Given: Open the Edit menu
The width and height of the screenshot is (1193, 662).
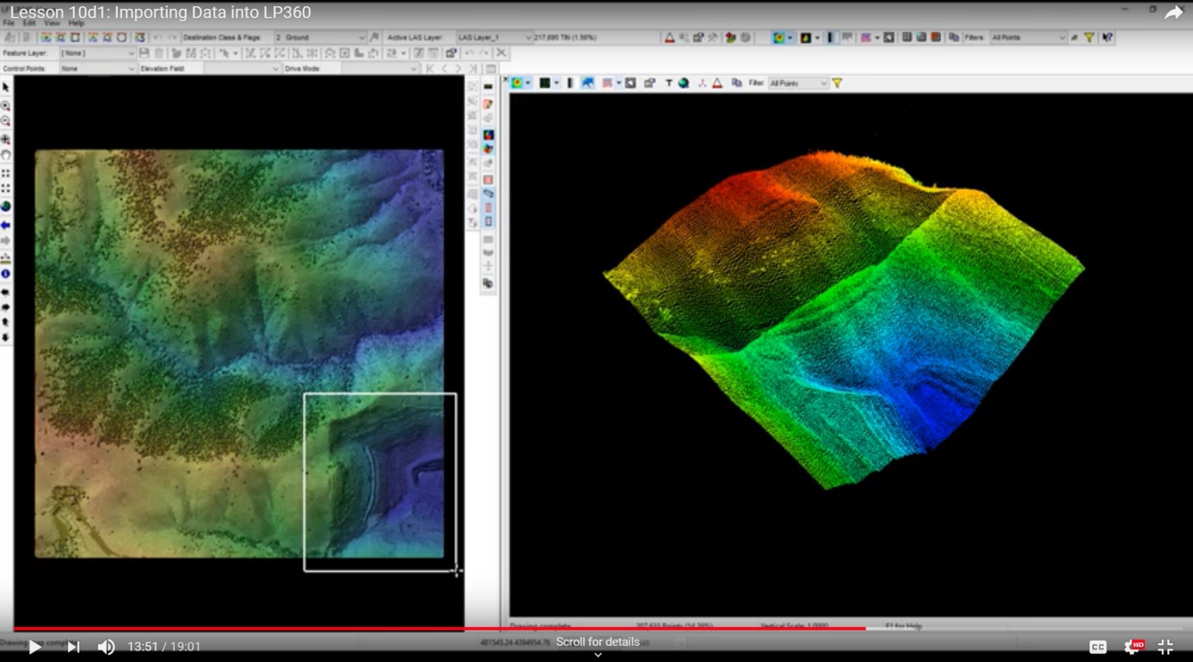Looking at the screenshot, I should coord(30,23).
